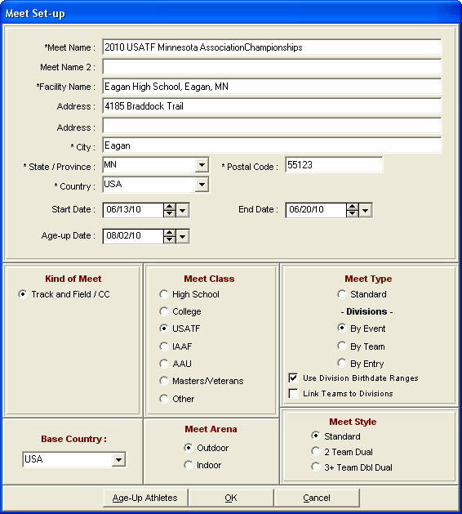The image size is (462, 514).
Task: Click the End Date value 06/20/10
Action: (x=306, y=209)
